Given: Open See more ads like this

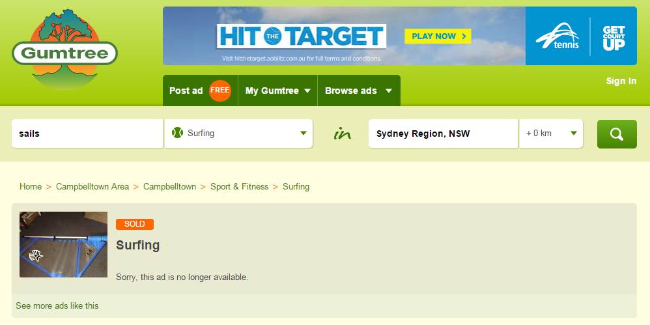Looking at the screenshot, I should [x=57, y=306].
